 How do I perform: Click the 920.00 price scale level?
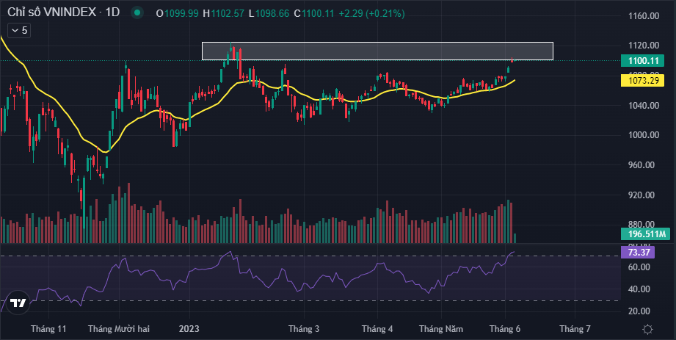[x=645, y=195]
